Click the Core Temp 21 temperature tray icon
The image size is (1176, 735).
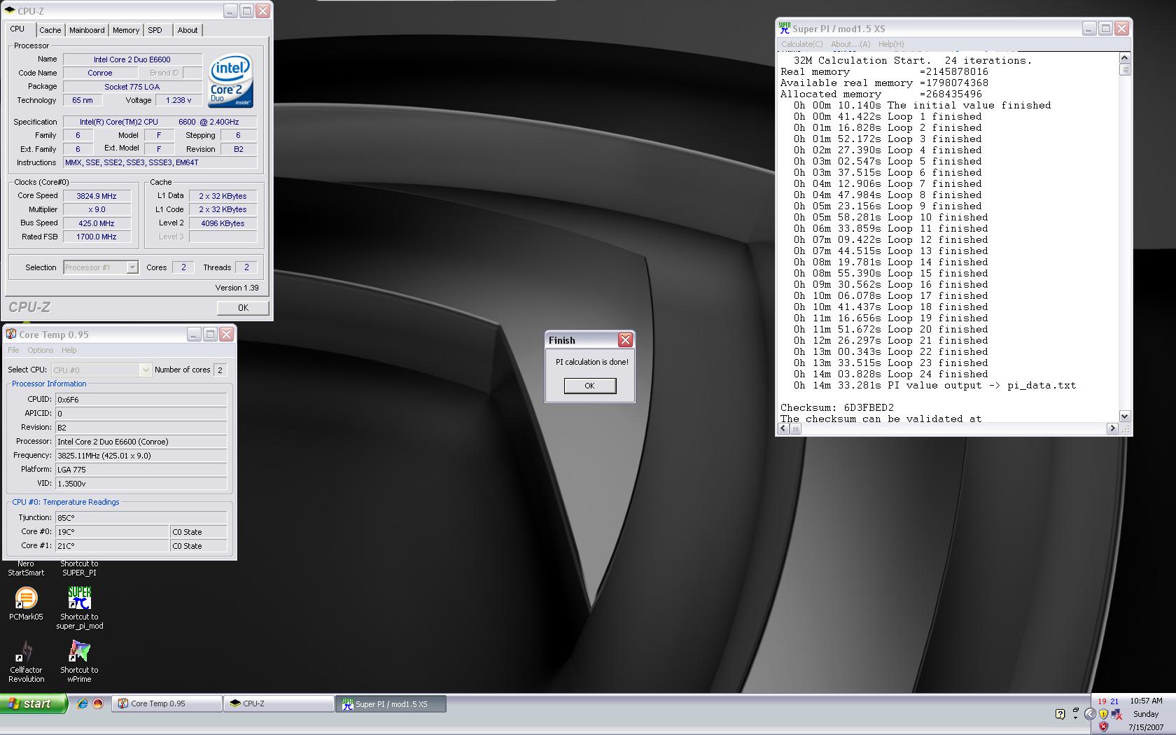[x=1114, y=701]
